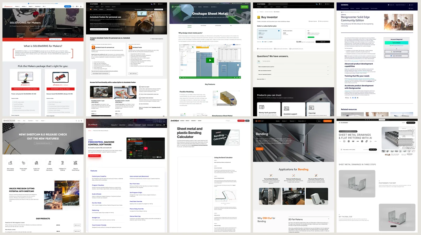This screenshot has height=235, width=421.
Task: Click the Kerf Width Optimization icon on SheetCam
Action: (x=49, y=163)
